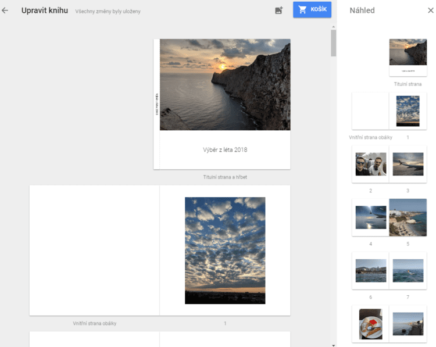Click the blank inner cover page in editor
The width and height of the screenshot is (436, 347).
coord(95,251)
